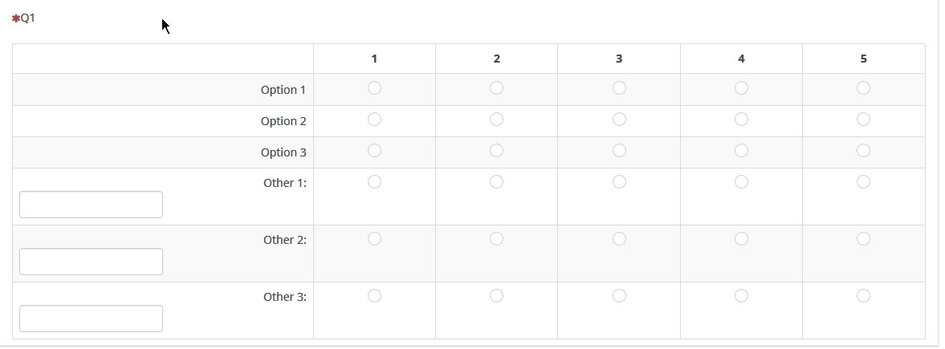945x349 pixels.
Task: Choose rating 4 for Option 2
Action: click(741, 120)
